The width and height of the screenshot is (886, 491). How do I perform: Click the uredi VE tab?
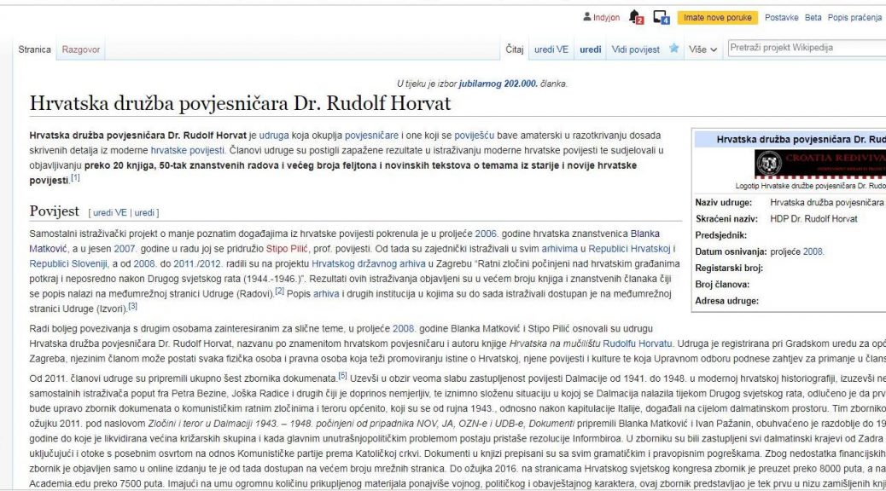click(x=551, y=49)
